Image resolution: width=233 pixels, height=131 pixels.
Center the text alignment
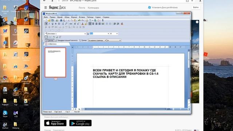(x=93, y=24)
